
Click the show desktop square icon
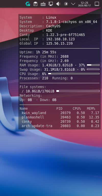click(97, 4)
